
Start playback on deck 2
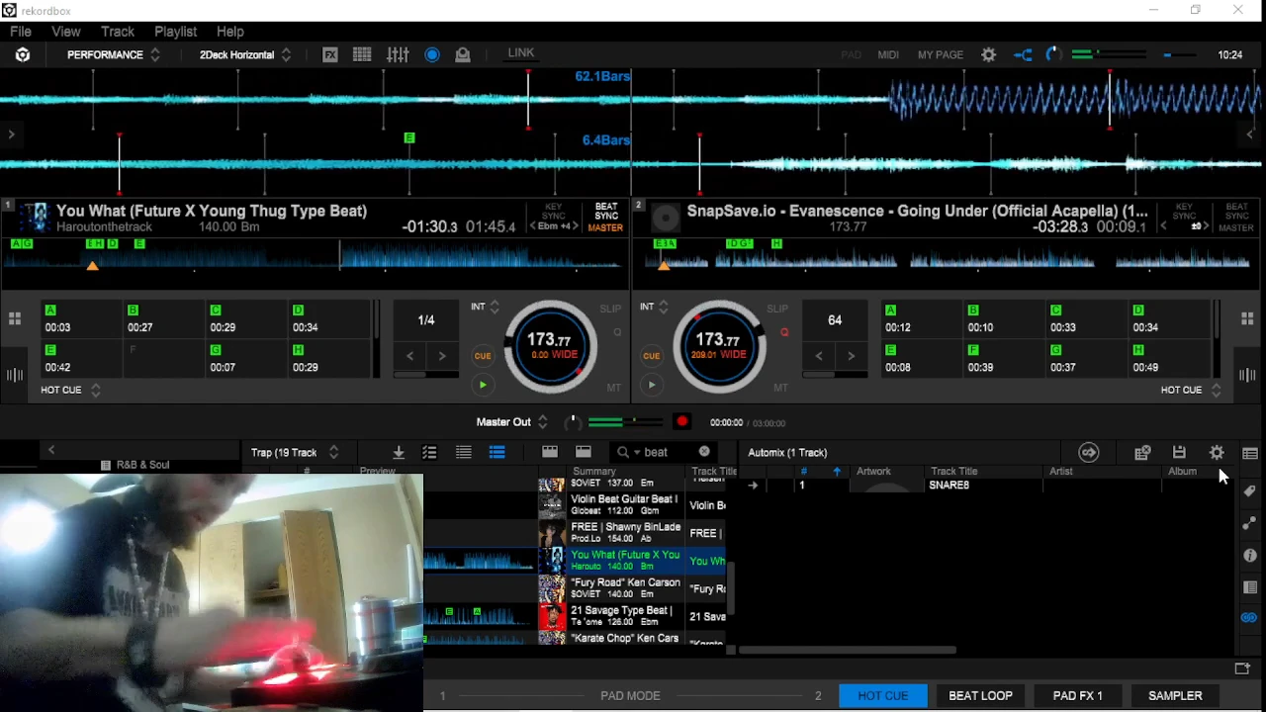coord(652,386)
